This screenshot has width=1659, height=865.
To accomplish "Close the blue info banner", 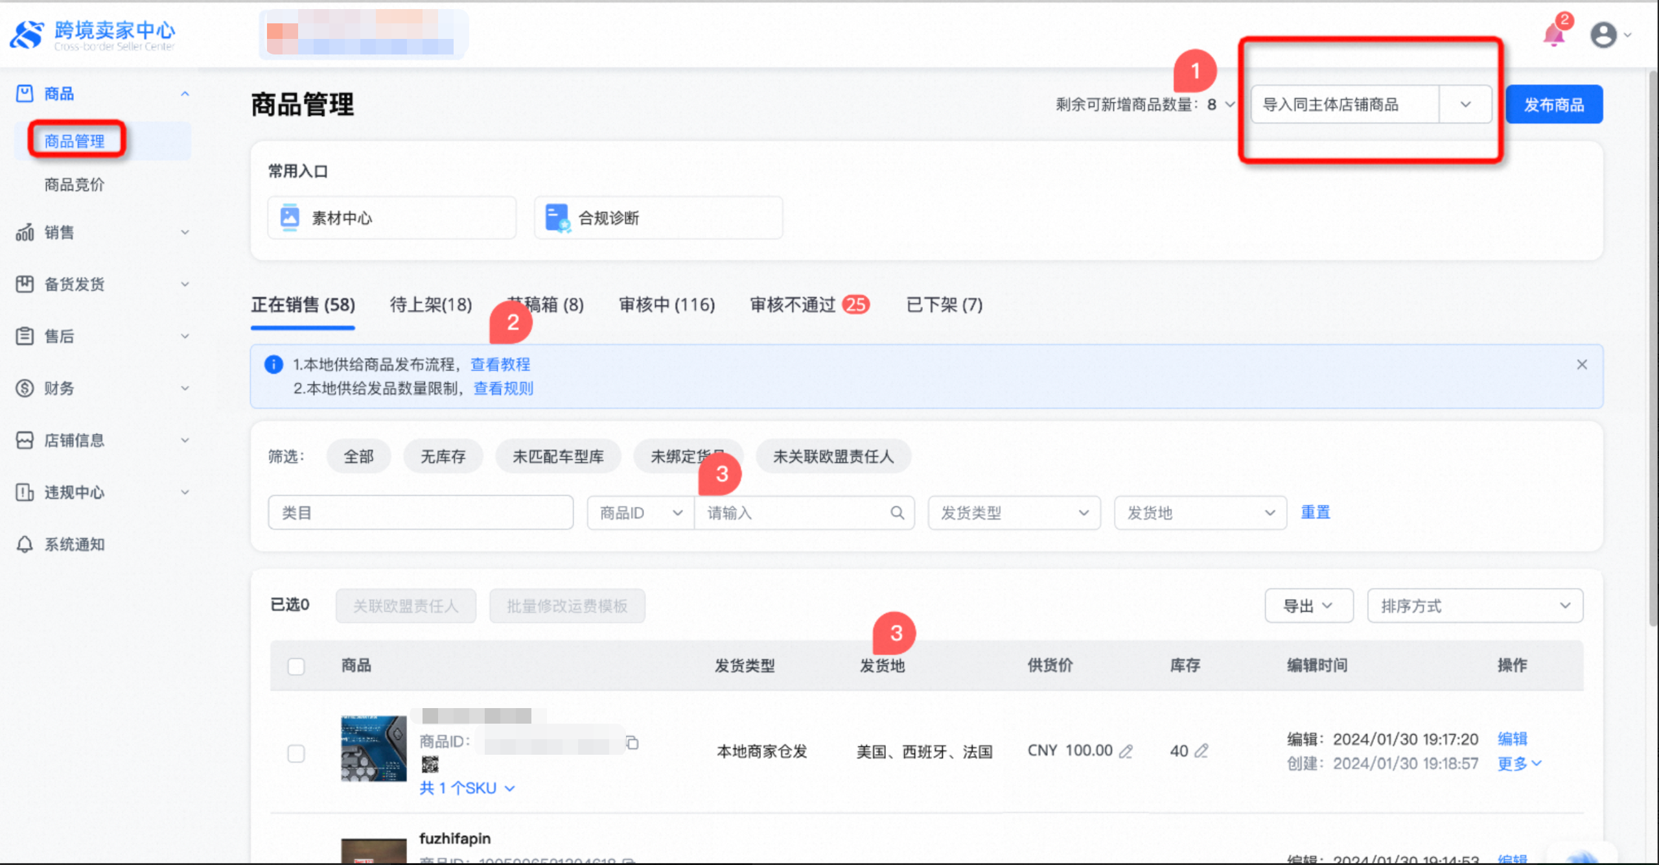I will click(x=1582, y=364).
